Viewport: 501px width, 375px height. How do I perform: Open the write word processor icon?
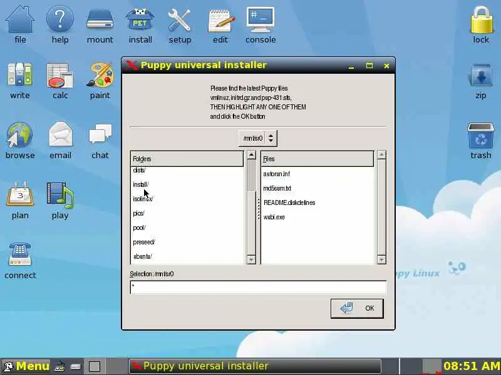coord(20,81)
